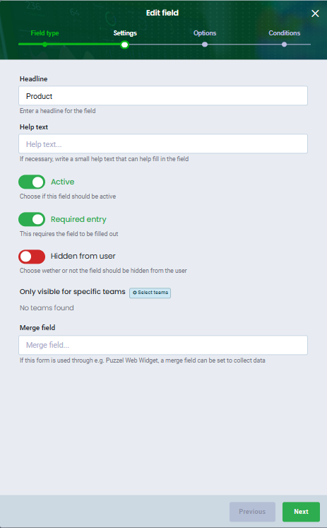
Task: Click the Merge field input box
Action: coord(163,345)
